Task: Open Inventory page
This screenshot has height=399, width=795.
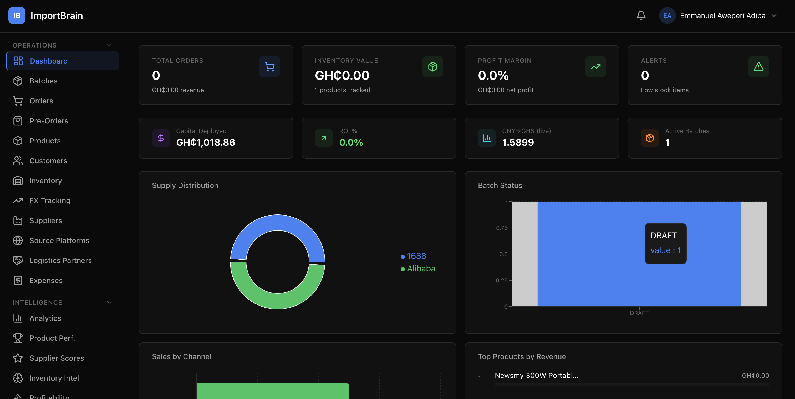Action: (x=63, y=181)
